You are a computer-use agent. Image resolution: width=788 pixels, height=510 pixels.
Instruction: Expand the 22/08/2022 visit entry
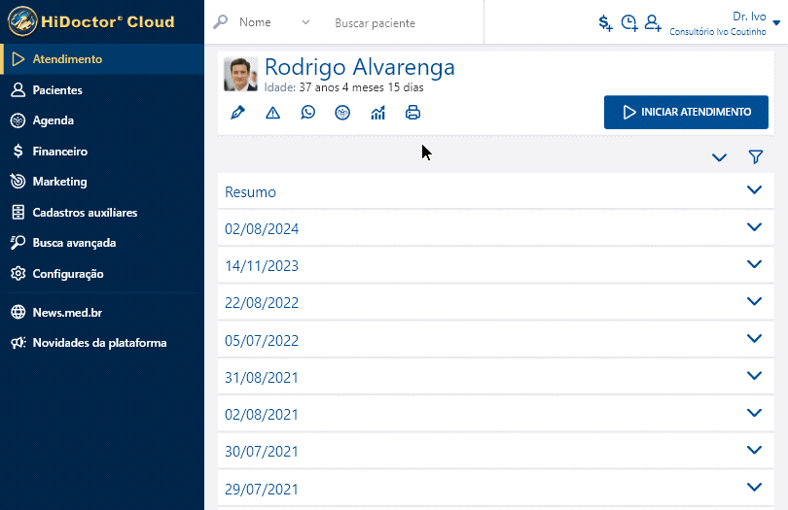753,302
